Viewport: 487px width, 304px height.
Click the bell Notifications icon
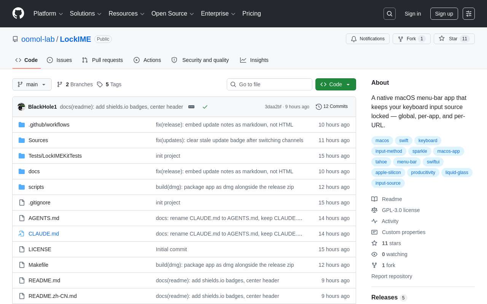click(354, 39)
